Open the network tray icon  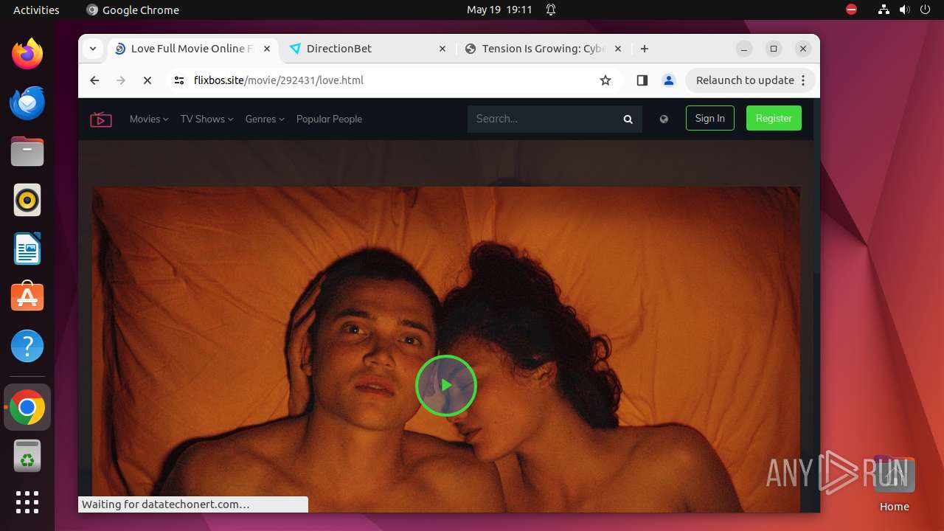tap(884, 10)
